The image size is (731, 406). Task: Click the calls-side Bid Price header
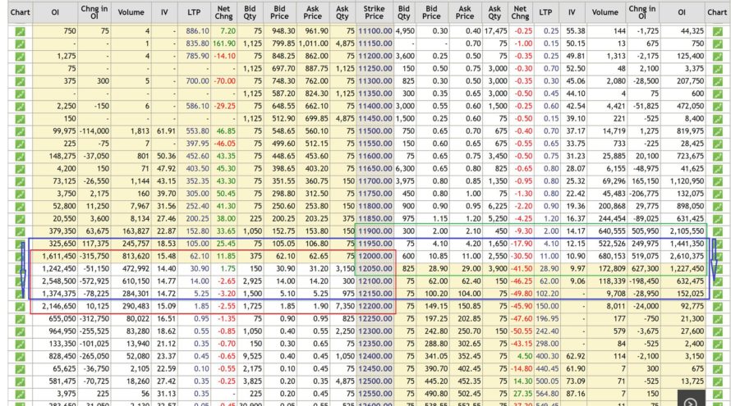pos(279,12)
